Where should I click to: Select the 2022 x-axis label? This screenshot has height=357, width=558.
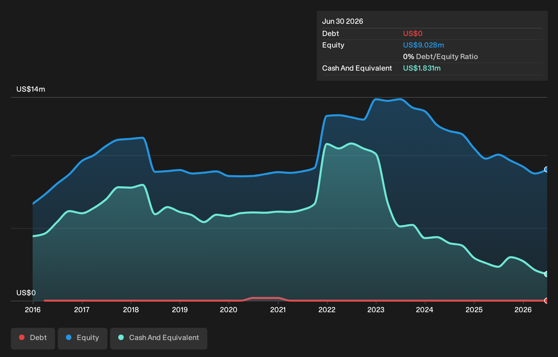[327, 309]
